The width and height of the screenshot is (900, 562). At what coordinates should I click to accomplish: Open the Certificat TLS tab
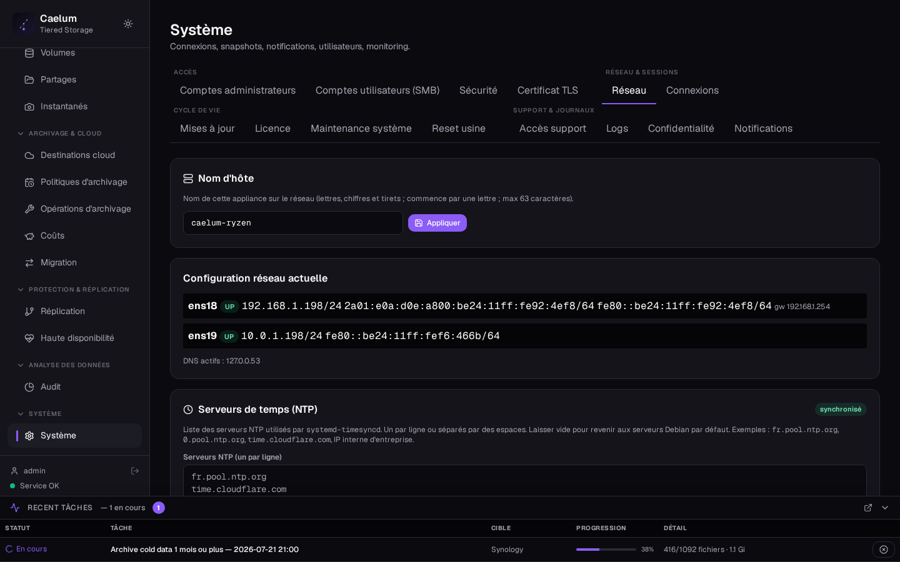tap(547, 91)
